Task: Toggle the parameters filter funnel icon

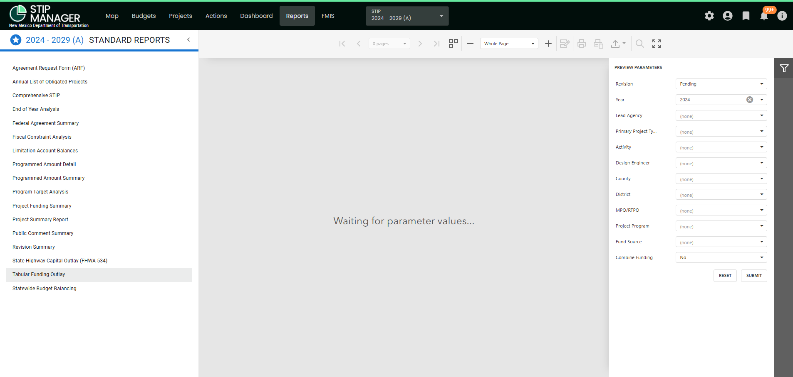Action: pyautogui.click(x=784, y=68)
